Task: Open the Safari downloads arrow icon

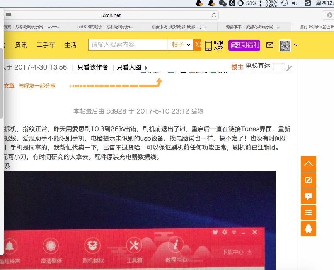Action: (329, 15)
